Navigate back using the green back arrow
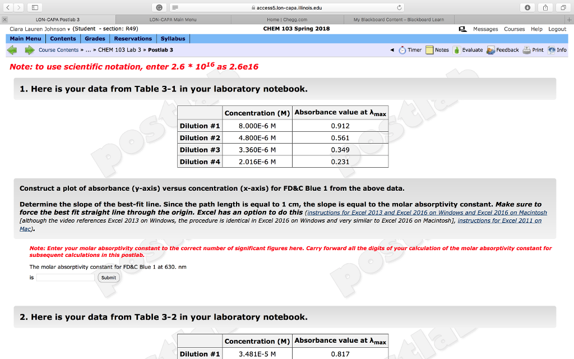The image size is (574, 359). coord(11,50)
